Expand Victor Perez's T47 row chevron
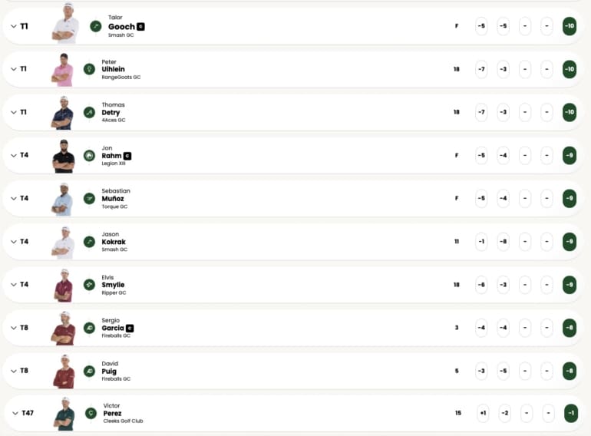The image size is (591, 436). [14, 413]
